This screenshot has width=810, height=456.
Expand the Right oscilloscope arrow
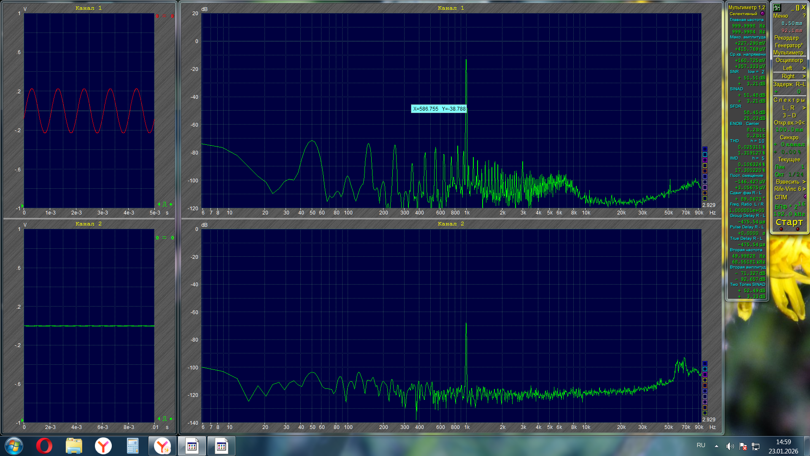804,76
